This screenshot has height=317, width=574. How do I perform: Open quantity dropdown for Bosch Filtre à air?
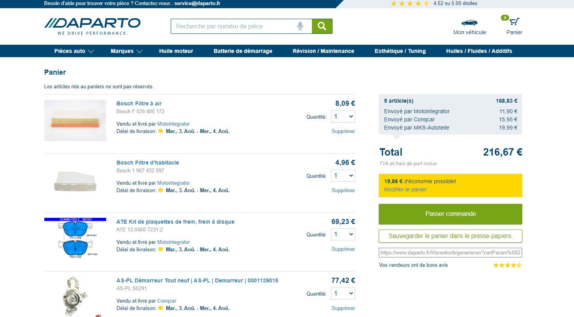pos(343,117)
